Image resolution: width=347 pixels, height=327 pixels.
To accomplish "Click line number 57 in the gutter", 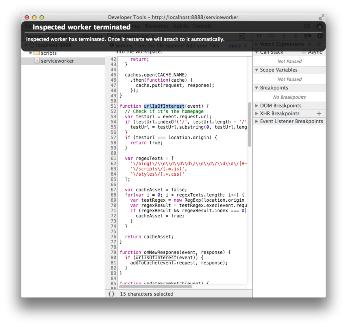I will click(113, 137).
